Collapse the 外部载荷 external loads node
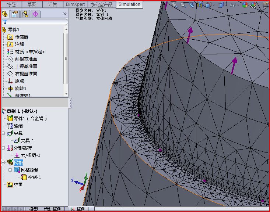Screen dimensions: 270x212 3,148
